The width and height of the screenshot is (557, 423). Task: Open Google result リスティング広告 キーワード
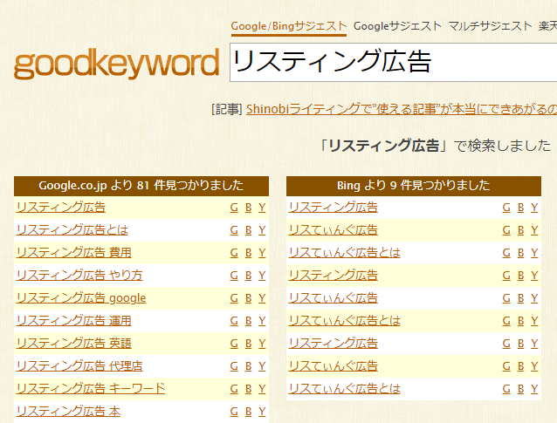coord(91,389)
